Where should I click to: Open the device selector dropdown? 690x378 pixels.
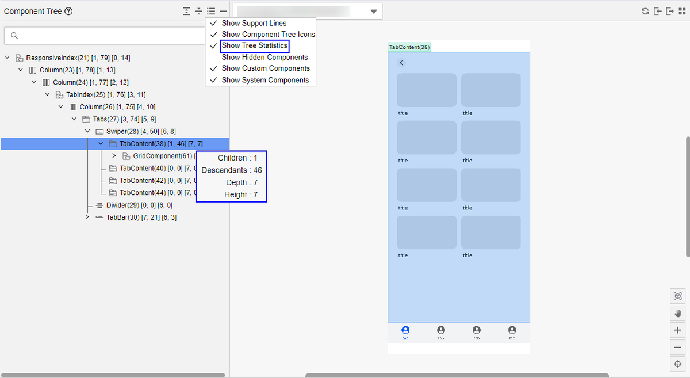tap(374, 12)
